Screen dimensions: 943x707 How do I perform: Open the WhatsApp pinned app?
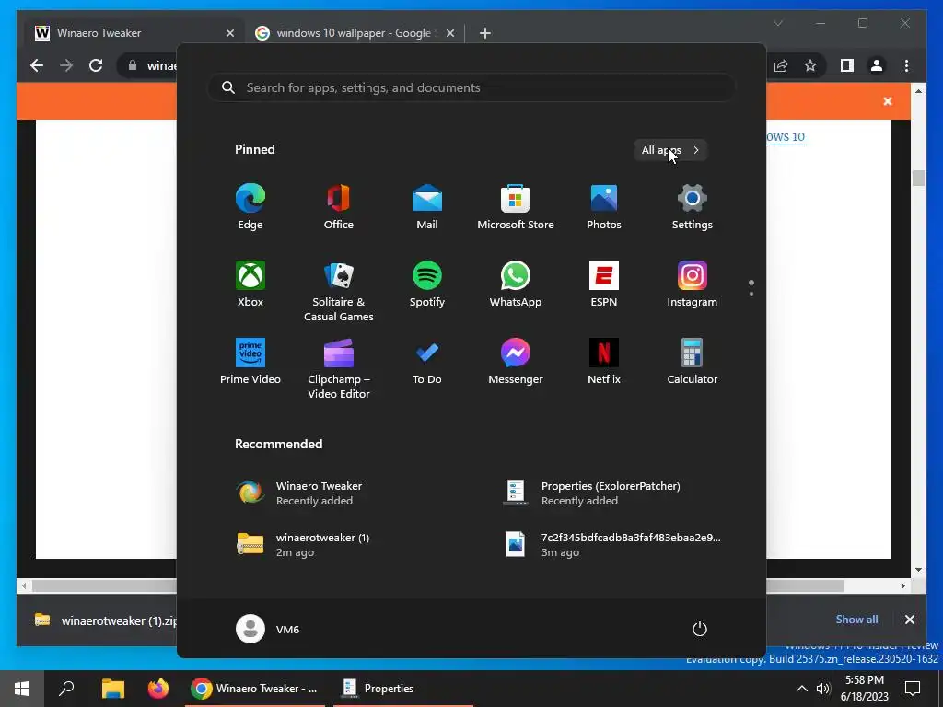pyautogui.click(x=516, y=285)
